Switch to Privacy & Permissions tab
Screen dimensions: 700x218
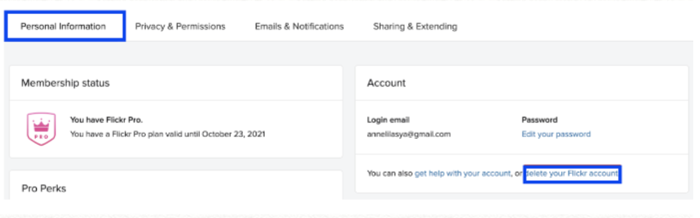tap(180, 26)
